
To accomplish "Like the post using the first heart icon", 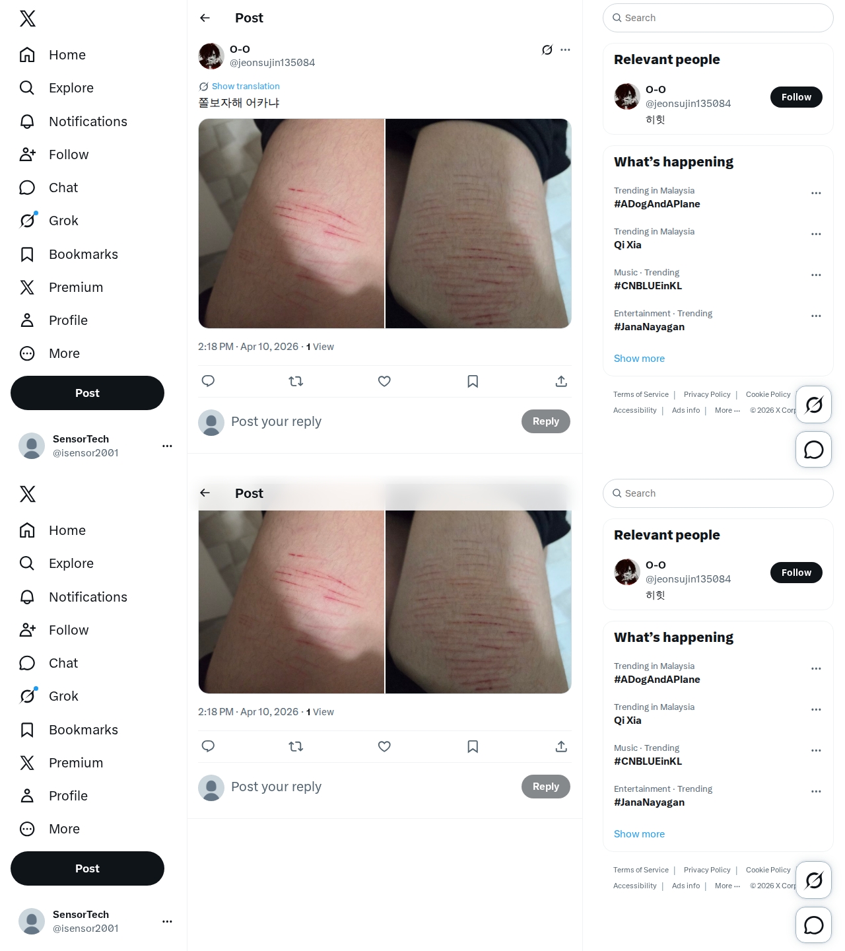I will pos(384,381).
